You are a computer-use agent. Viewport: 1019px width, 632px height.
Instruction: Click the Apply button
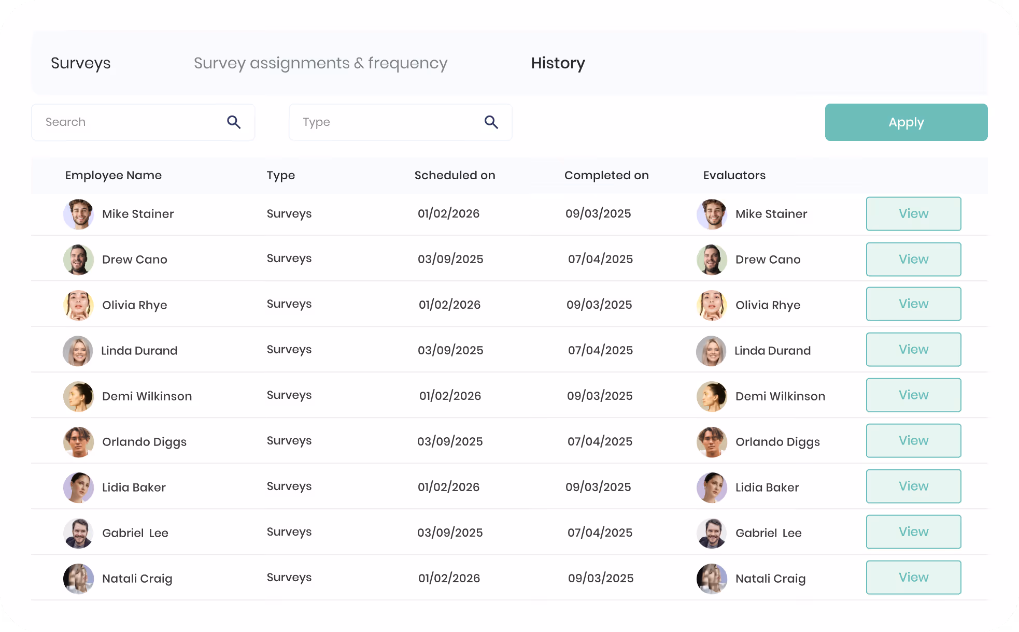point(906,122)
